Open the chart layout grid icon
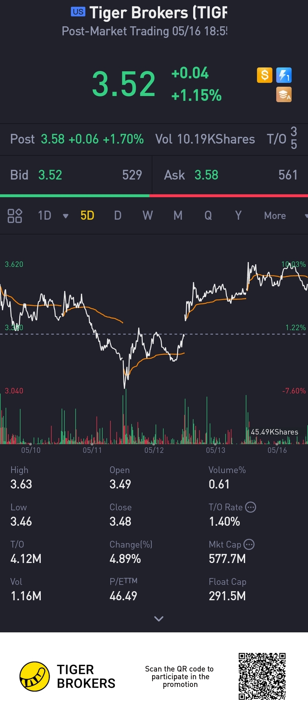The image size is (308, 721). tap(15, 215)
